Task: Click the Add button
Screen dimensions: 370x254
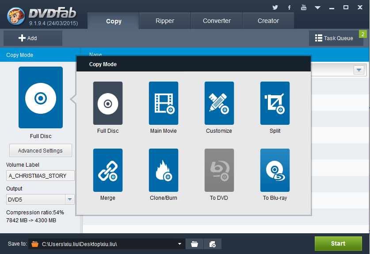Action: 33,38
